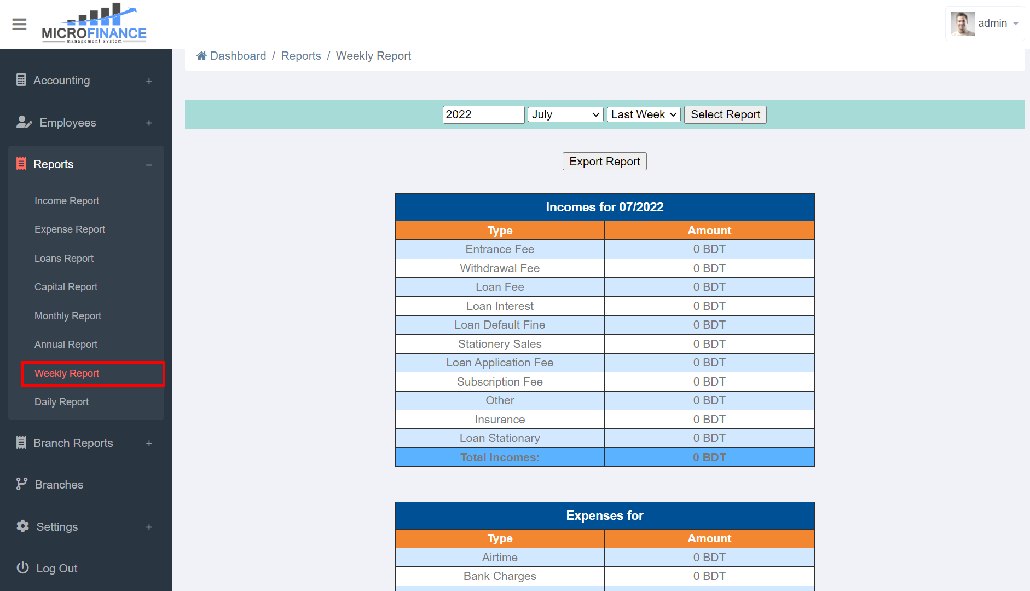Click the Branch Reports document icon
The height and width of the screenshot is (591, 1030).
tap(21, 443)
